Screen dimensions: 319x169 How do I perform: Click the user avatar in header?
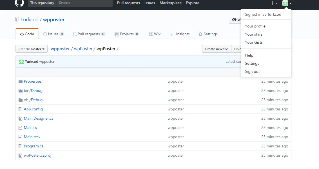(285, 3)
